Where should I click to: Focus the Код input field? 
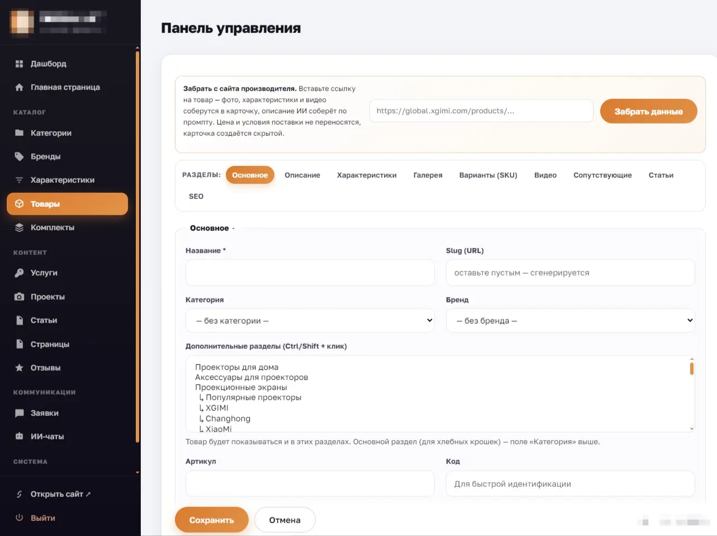point(570,483)
